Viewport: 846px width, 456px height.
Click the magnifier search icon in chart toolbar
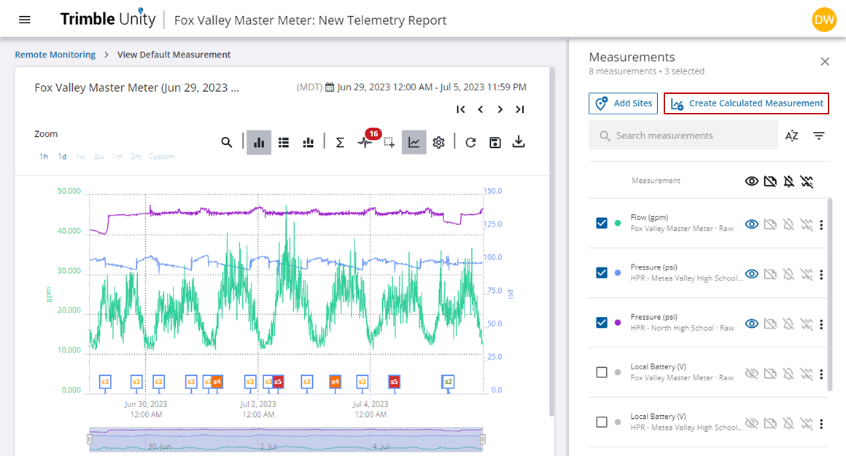(227, 142)
